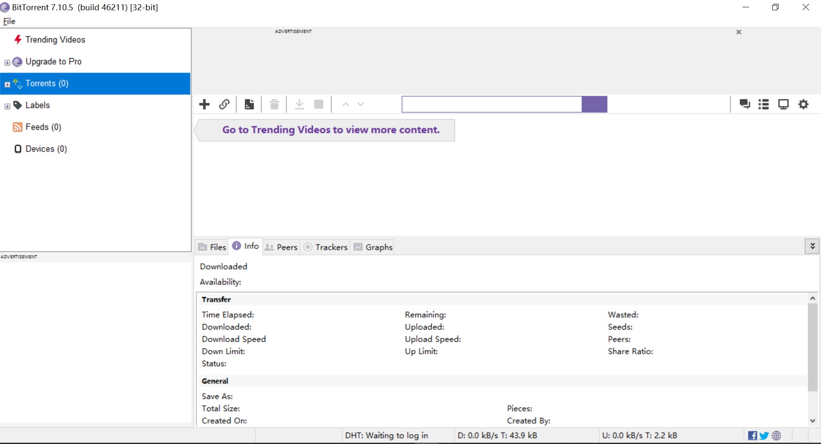Viewport: 821px width, 444px height.
Task: Click the Devices phone icon
Action: point(18,149)
